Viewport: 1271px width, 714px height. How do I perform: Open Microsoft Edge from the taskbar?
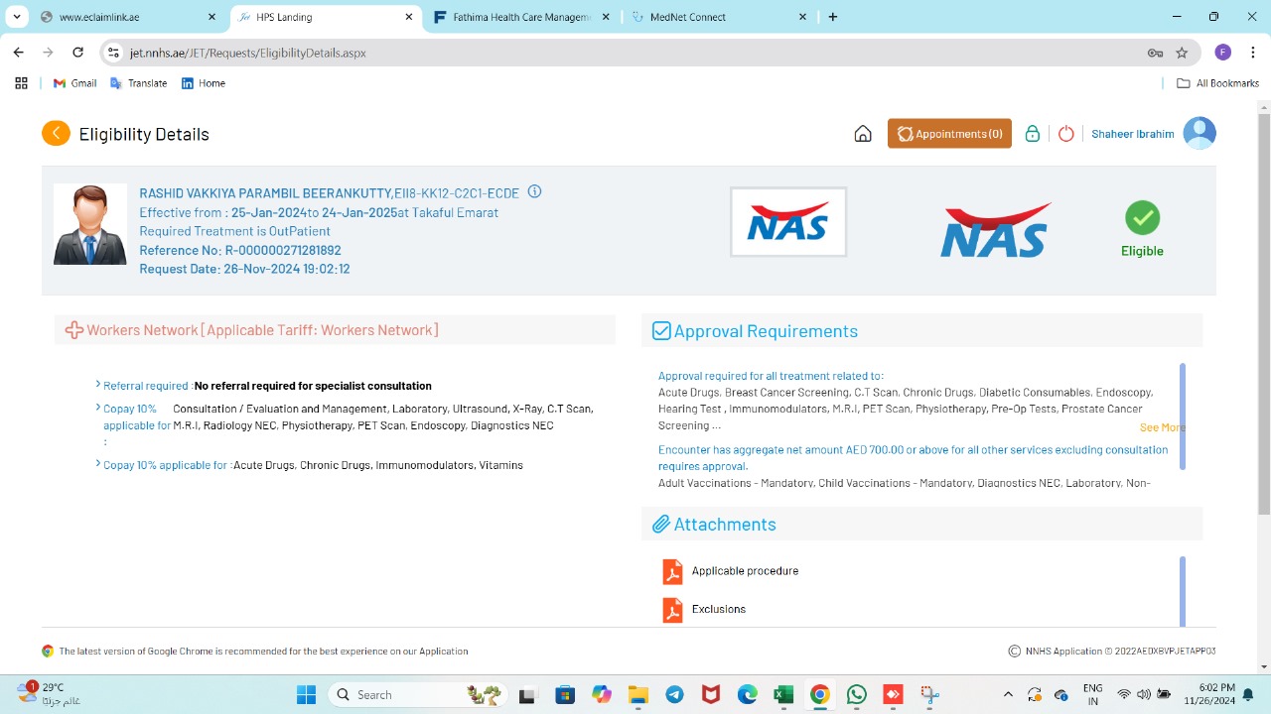747,694
